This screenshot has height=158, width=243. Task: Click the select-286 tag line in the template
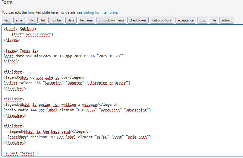pyautogui.click(x=66, y=83)
